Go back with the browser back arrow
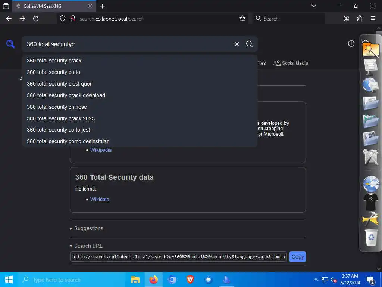The width and height of the screenshot is (382, 287). pos(9,19)
